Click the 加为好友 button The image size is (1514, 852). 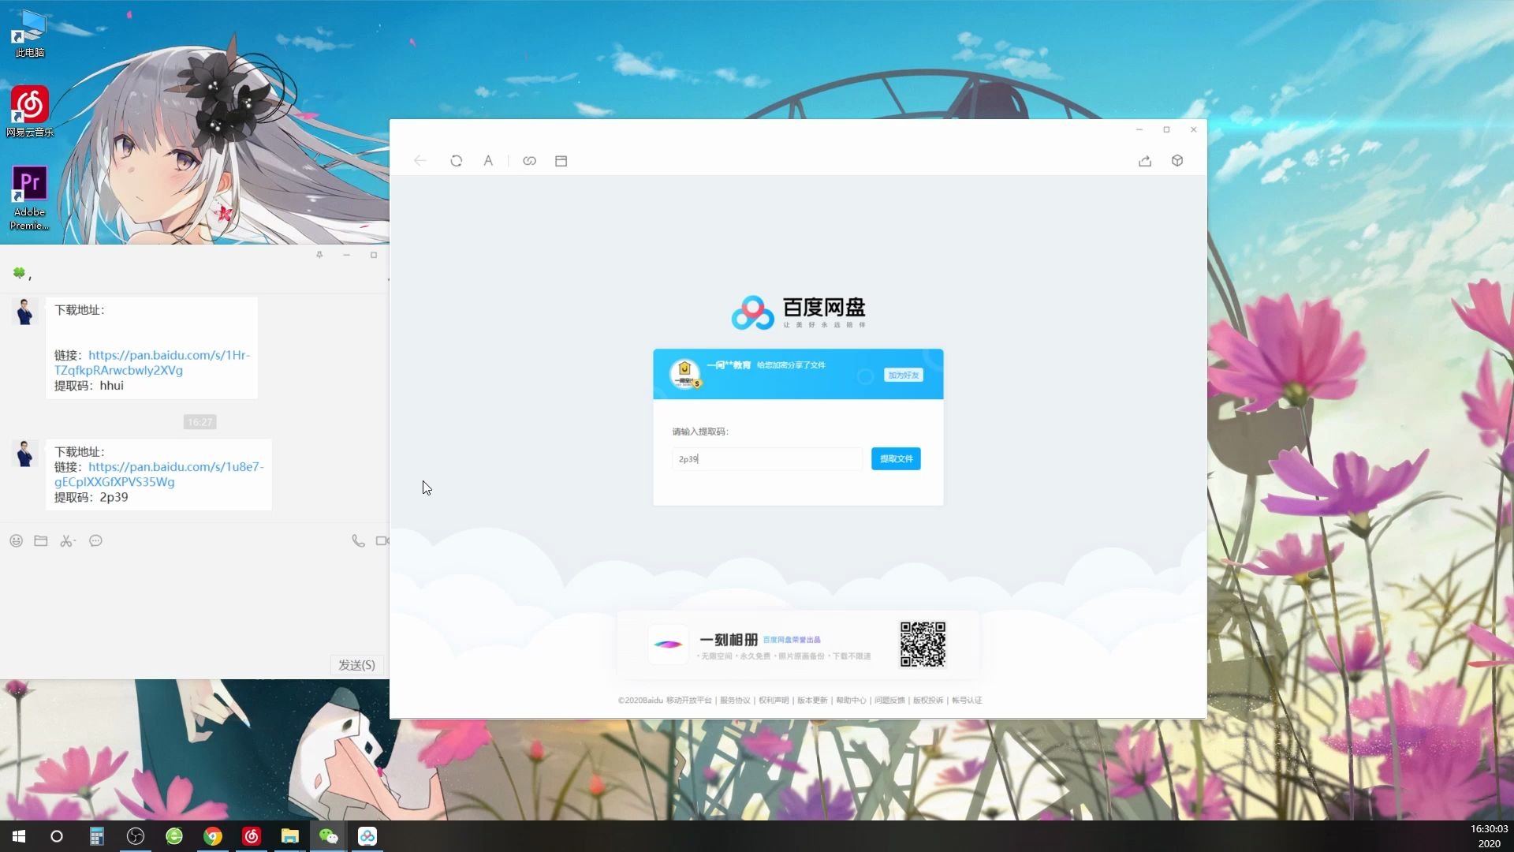pyautogui.click(x=903, y=375)
